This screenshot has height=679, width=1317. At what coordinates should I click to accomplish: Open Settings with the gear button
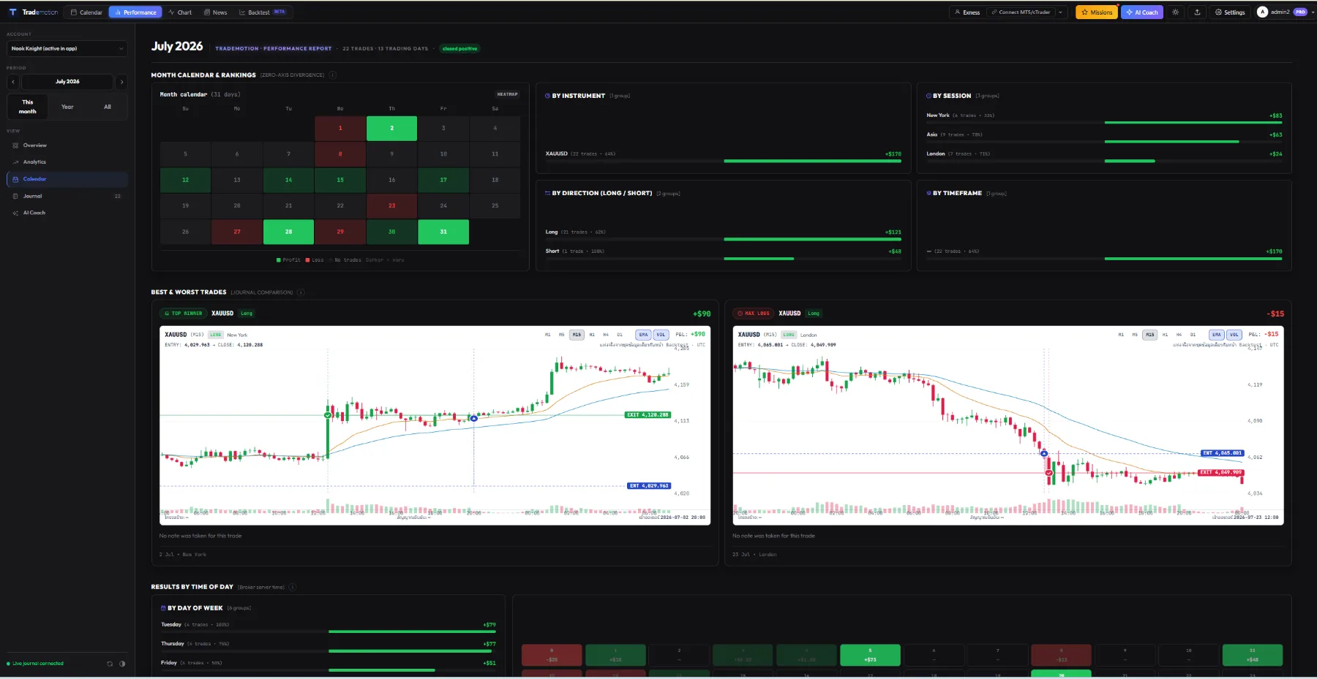pyautogui.click(x=1230, y=12)
